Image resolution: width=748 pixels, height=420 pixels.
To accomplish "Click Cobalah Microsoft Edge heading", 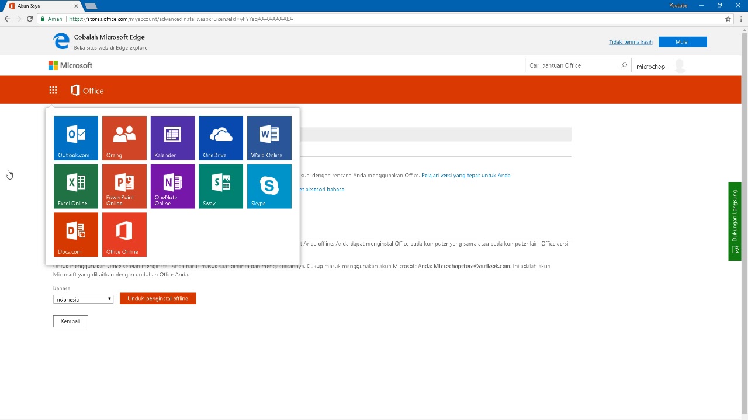I will 109,37.
